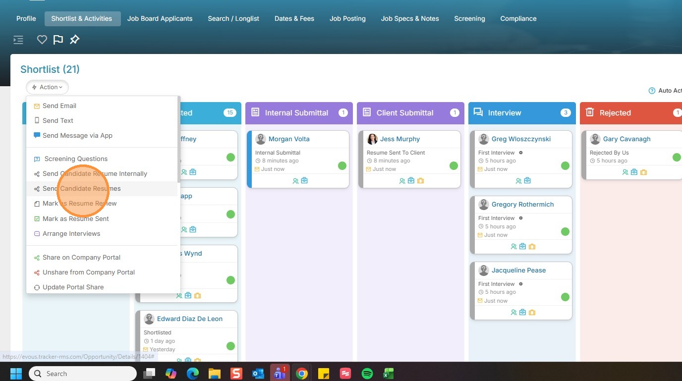Click Greg Wloszczynski's green status dot

tap(565, 165)
